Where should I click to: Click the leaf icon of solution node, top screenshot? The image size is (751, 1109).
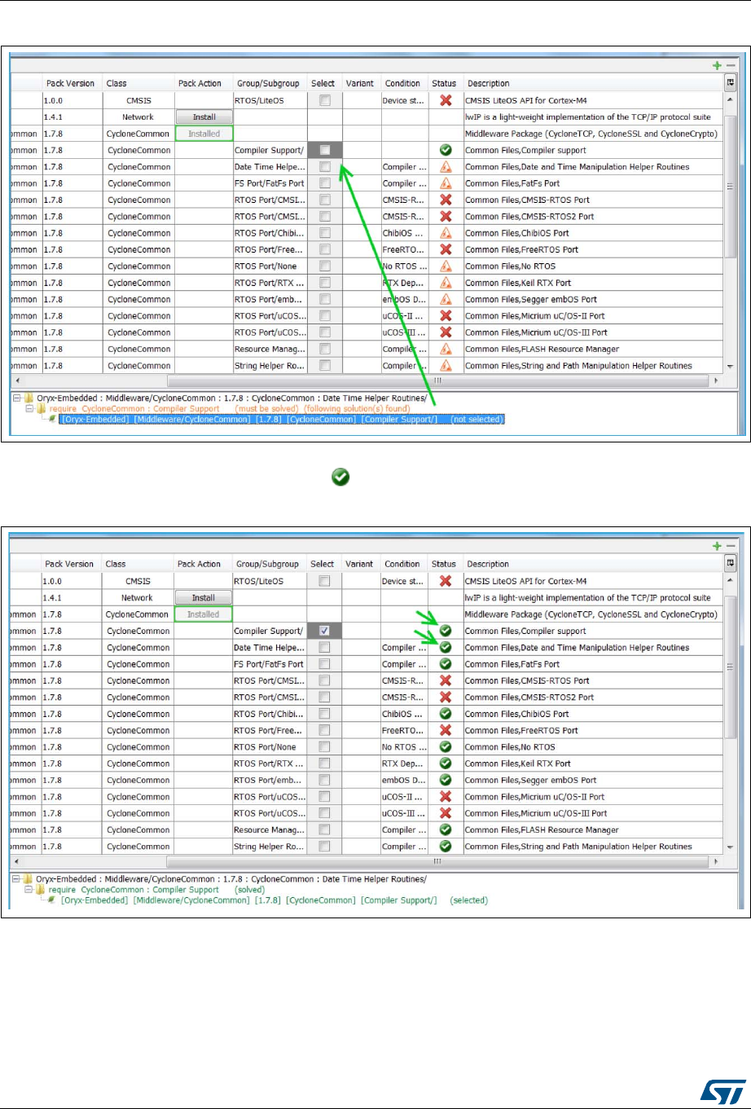coord(51,420)
